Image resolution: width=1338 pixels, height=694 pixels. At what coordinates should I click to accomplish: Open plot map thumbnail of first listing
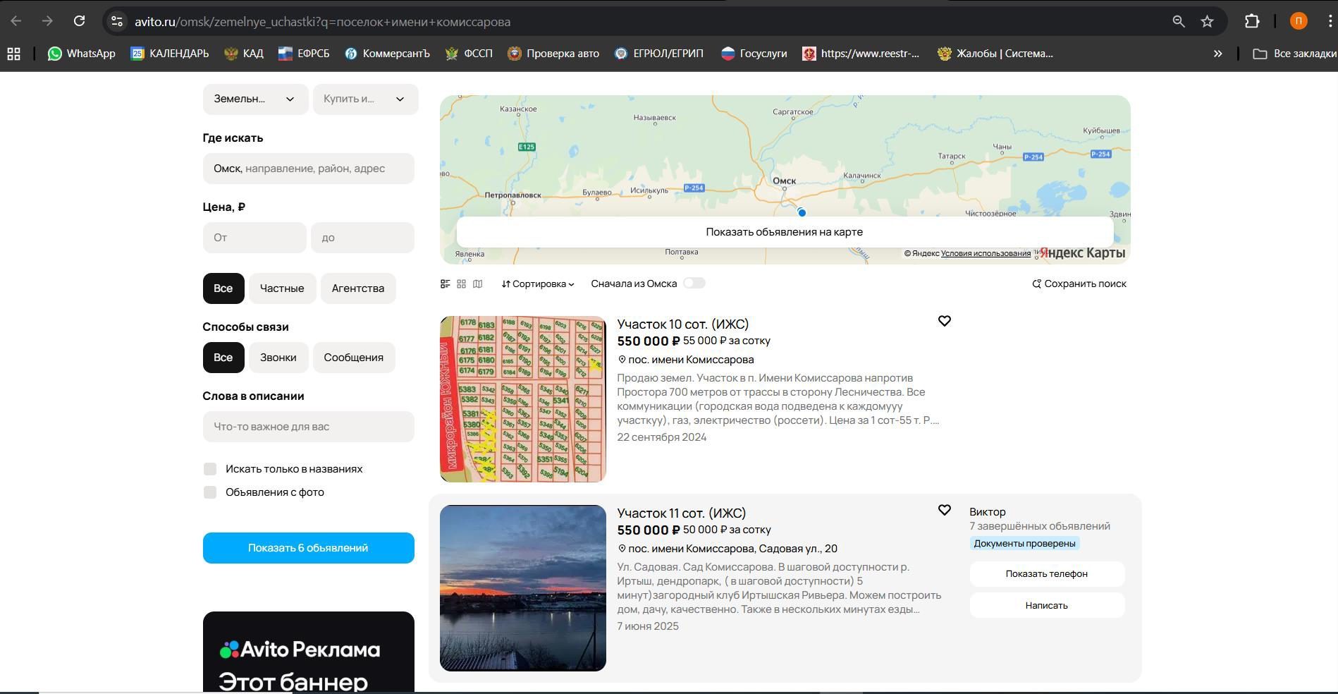pyautogui.click(x=523, y=399)
